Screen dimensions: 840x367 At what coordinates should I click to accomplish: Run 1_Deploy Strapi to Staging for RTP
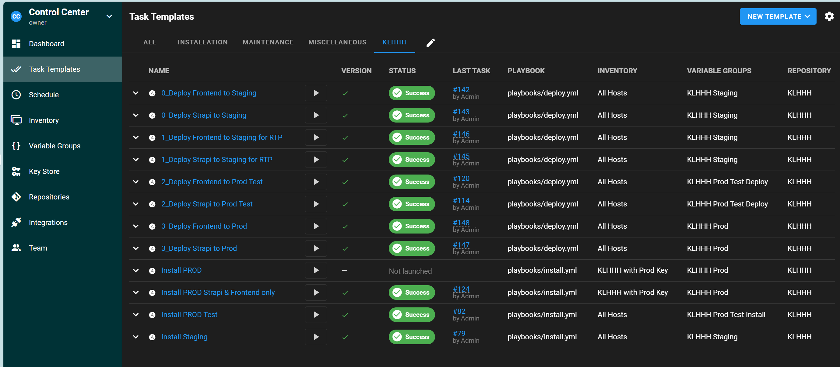pyautogui.click(x=316, y=160)
